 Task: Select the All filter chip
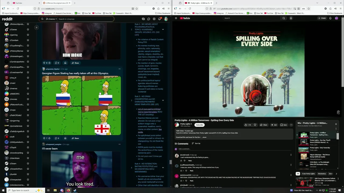pos(298,174)
